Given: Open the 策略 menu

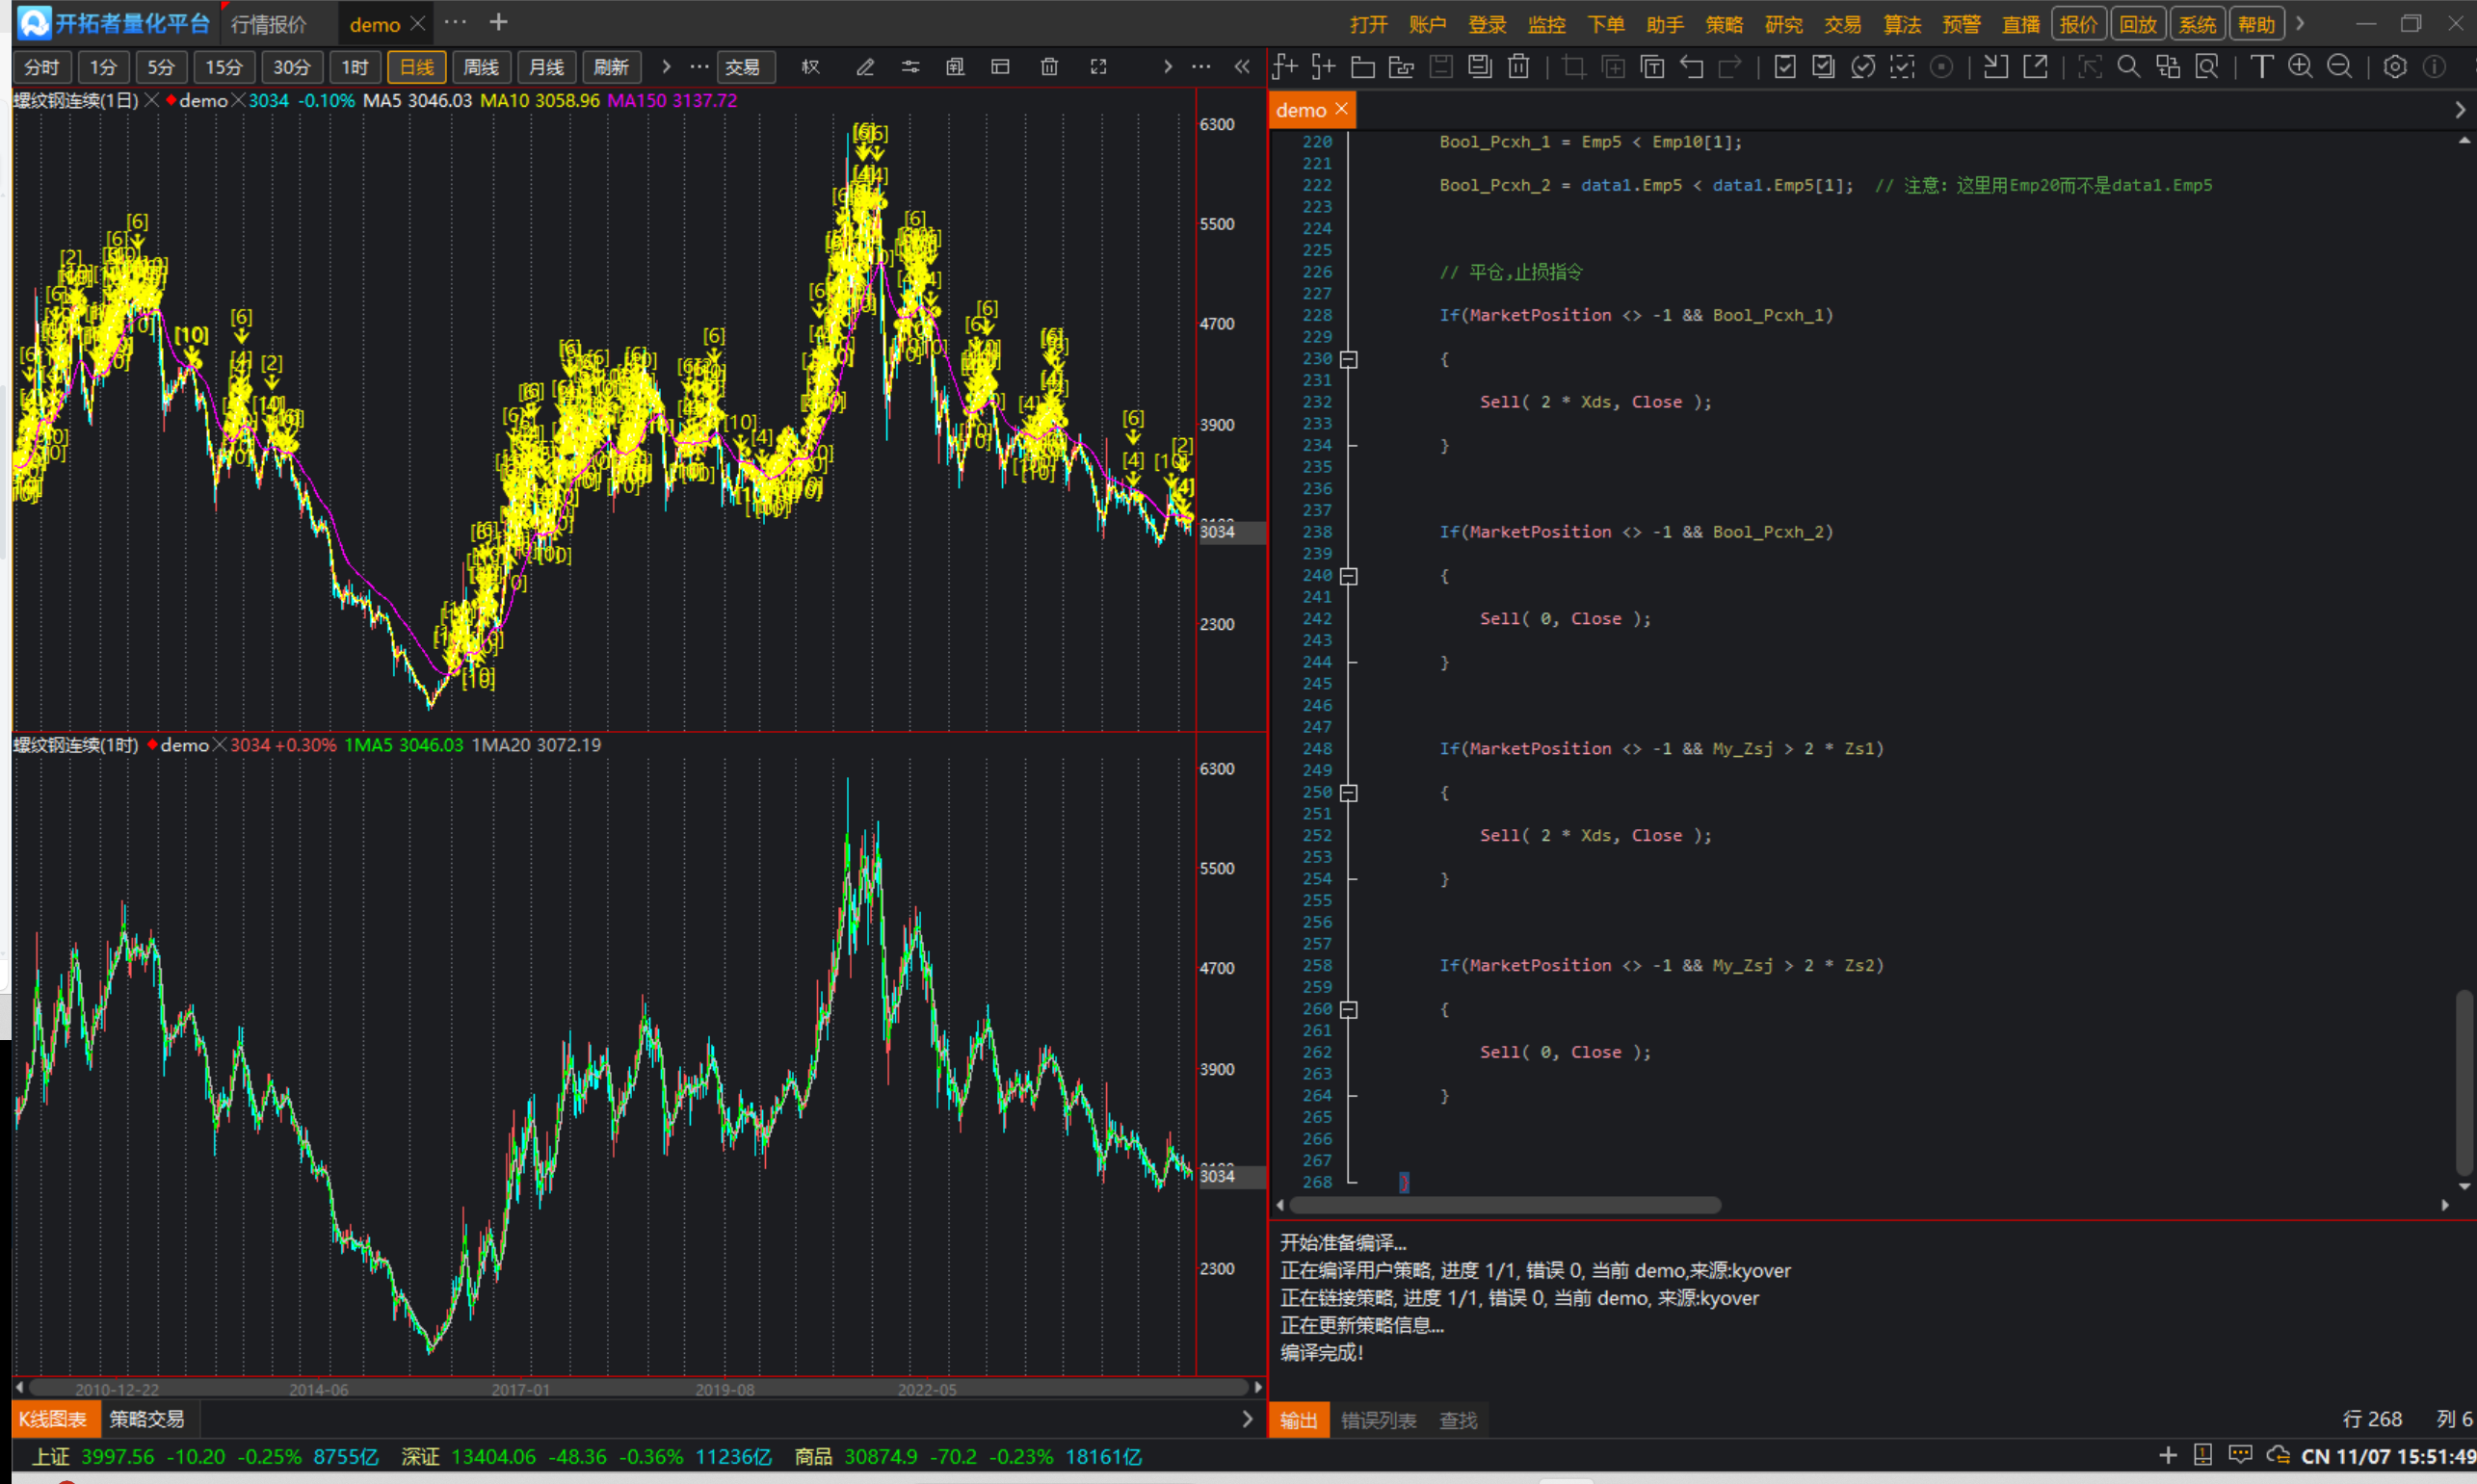Looking at the screenshot, I should pyautogui.click(x=1724, y=24).
